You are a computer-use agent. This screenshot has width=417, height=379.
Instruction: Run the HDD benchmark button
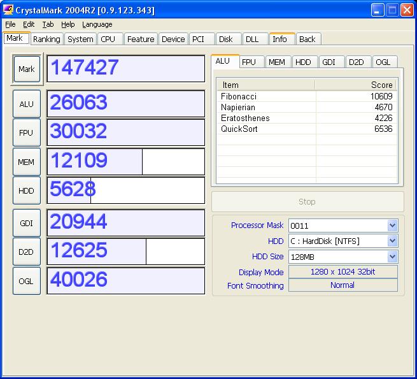click(x=27, y=190)
